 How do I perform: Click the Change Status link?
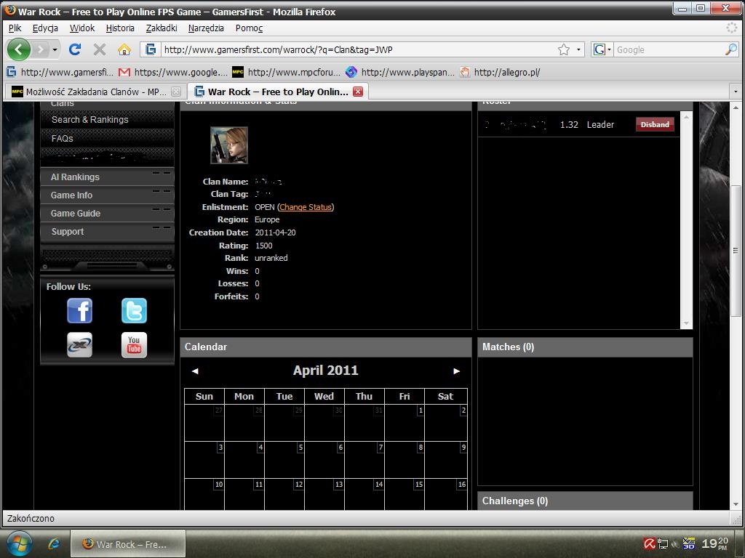pos(306,207)
